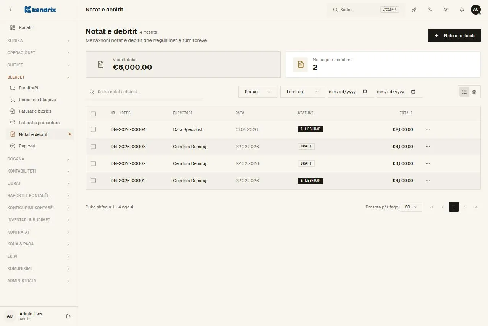This screenshot has width=488, height=326.
Task: Open row actions for DN-2026-00001
Action: [428, 181]
